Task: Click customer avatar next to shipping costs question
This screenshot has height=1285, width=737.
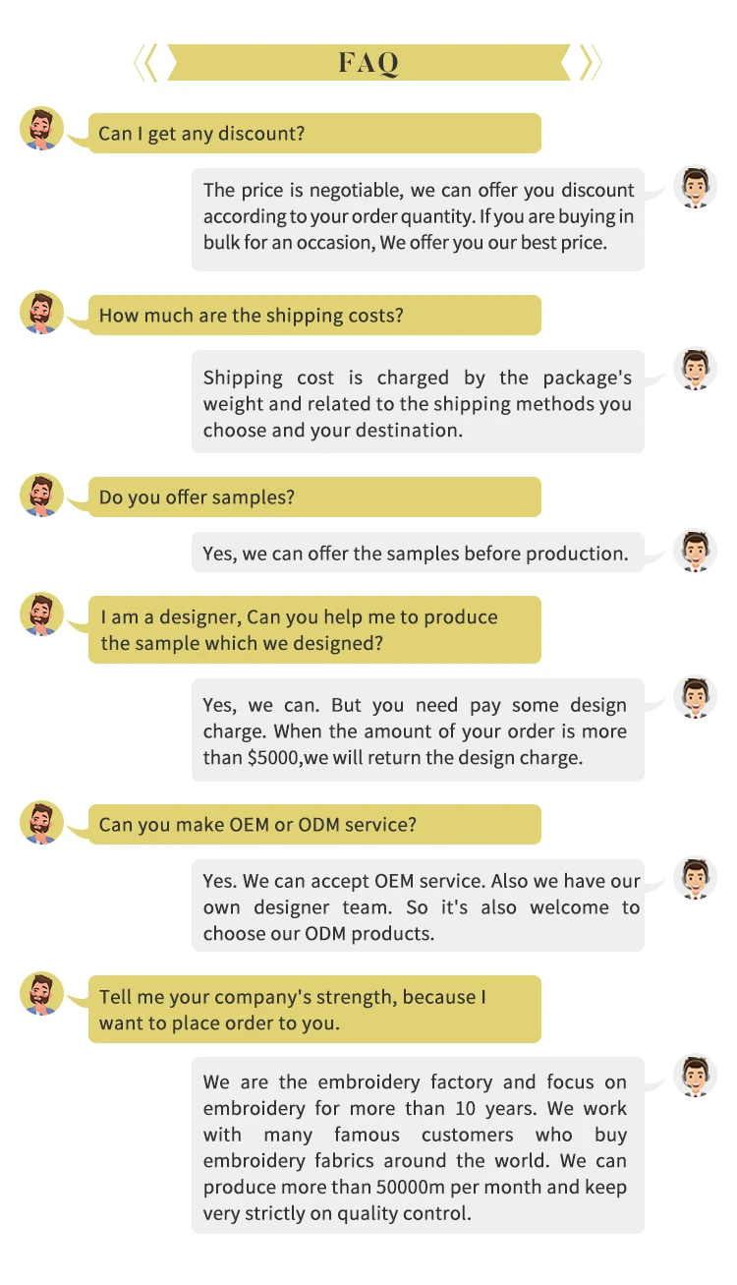Action: 41,312
